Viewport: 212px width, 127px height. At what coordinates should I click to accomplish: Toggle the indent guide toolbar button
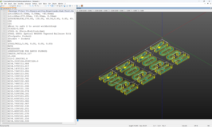pos(52,6)
